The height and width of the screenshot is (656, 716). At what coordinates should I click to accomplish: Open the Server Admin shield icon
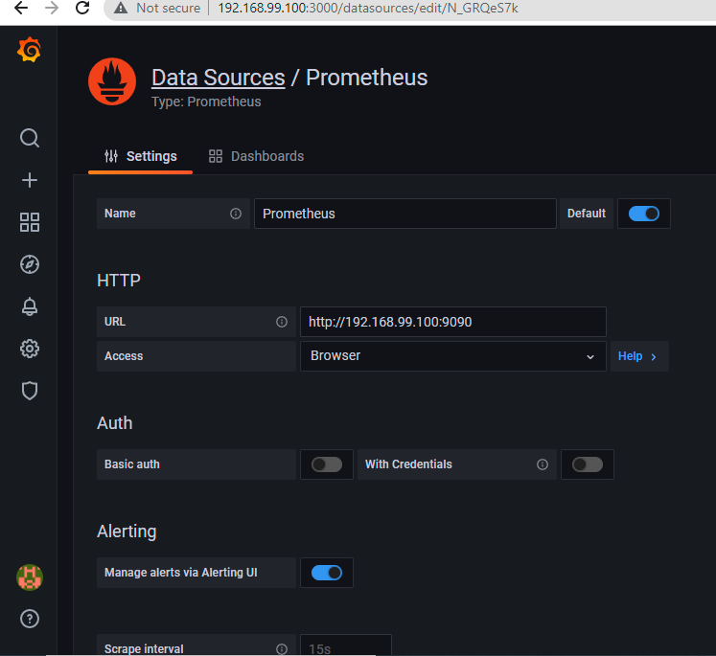(30, 391)
